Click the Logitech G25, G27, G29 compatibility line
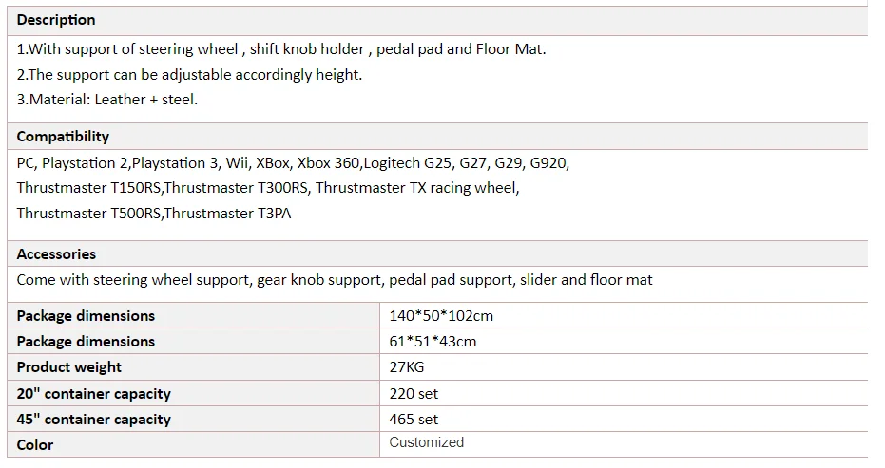 point(293,163)
